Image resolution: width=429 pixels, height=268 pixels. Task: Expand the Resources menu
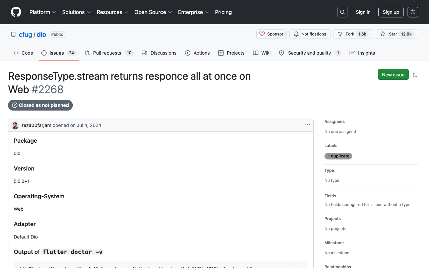112,12
